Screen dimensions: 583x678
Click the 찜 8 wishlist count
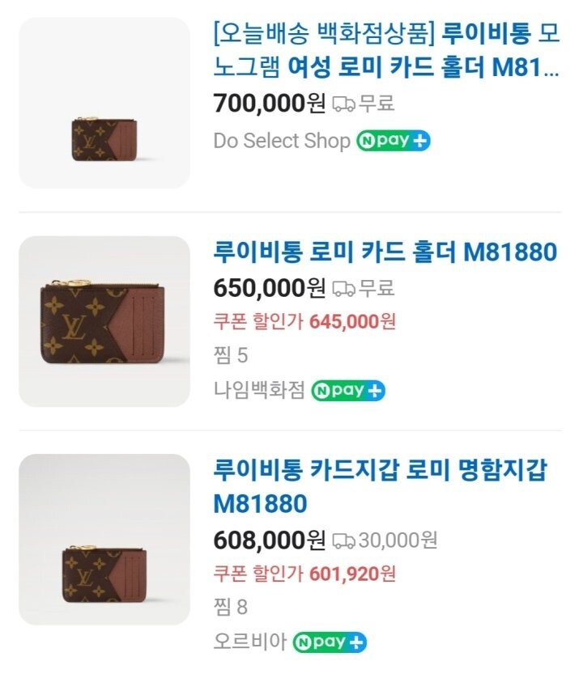(x=231, y=608)
